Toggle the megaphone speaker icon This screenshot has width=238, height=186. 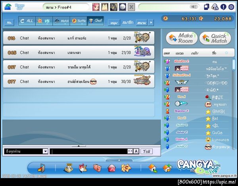(194, 7)
